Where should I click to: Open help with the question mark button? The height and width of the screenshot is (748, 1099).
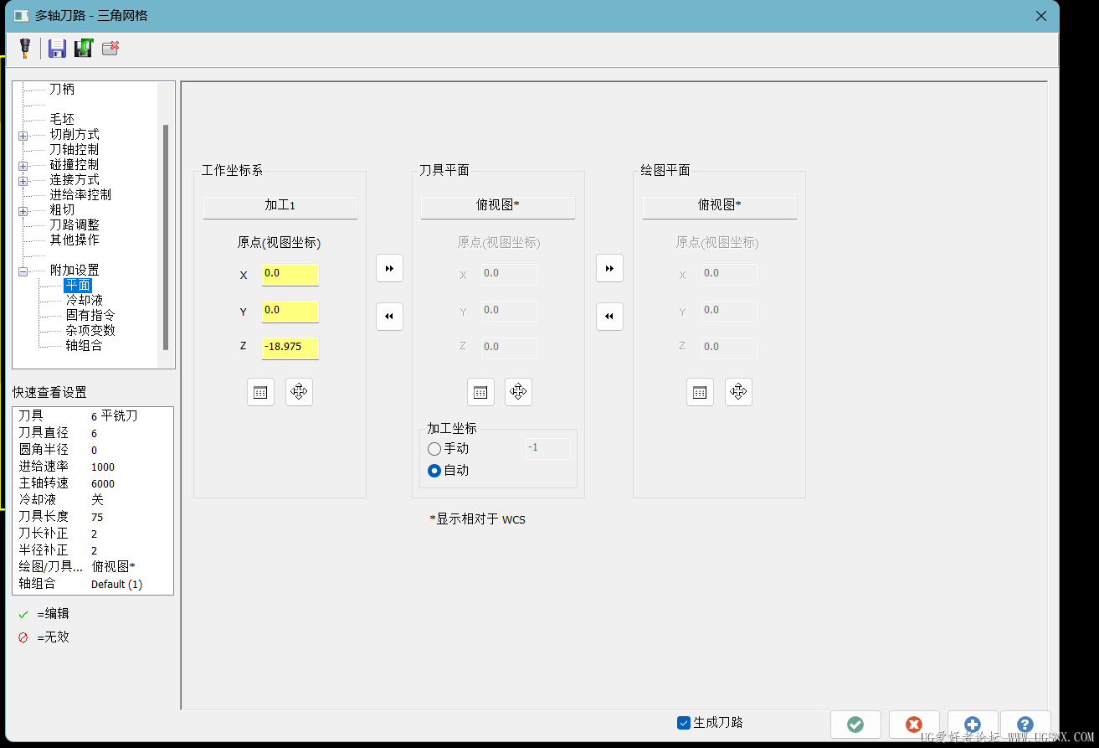tap(1025, 725)
